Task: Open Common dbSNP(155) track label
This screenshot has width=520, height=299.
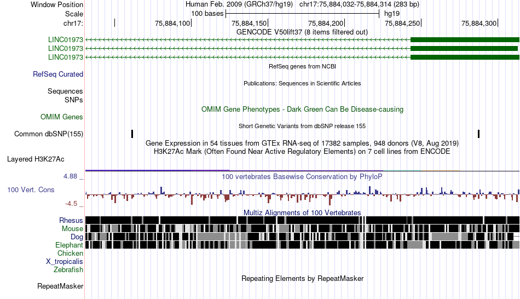Action: (48, 134)
